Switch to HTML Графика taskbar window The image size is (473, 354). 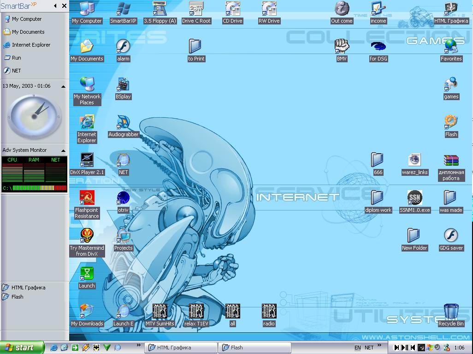tap(181, 348)
